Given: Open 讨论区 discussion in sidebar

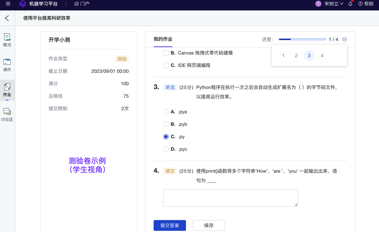Looking at the screenshot, I should click(7, 115).
